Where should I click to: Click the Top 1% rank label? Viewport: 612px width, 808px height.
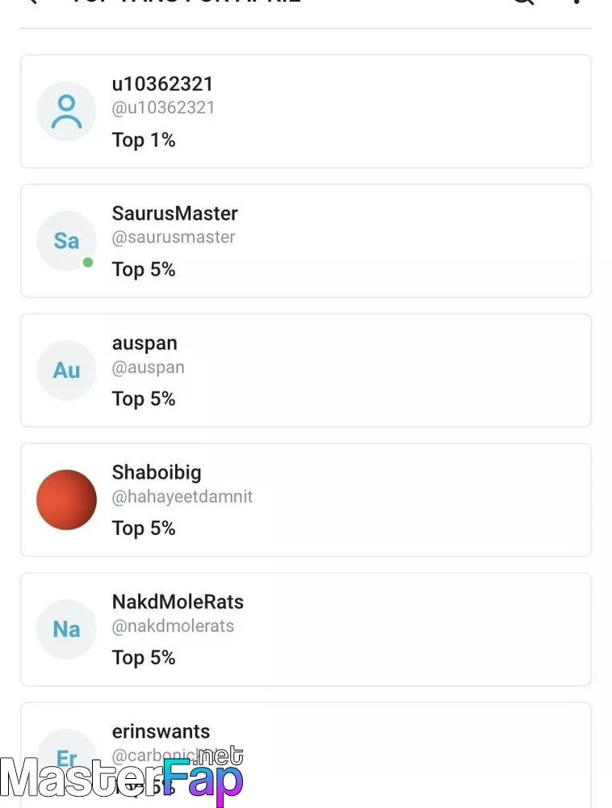[x=144, y=140]
